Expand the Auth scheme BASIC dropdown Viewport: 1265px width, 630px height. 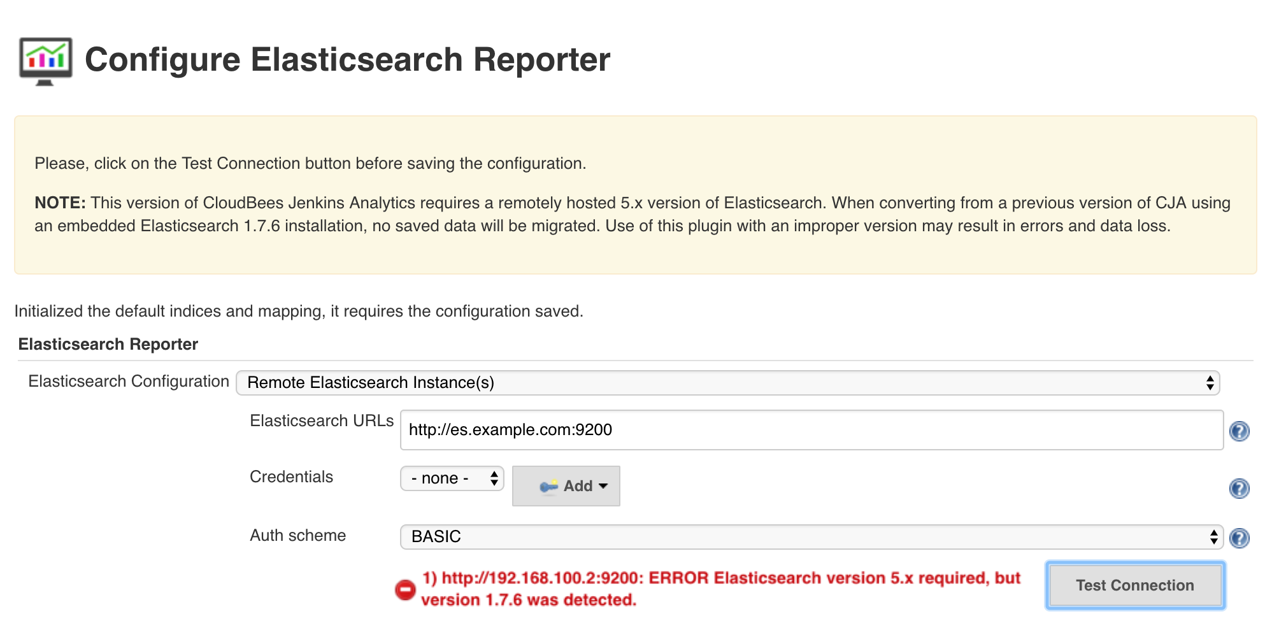pyautogui.click(x=811, y=537)
